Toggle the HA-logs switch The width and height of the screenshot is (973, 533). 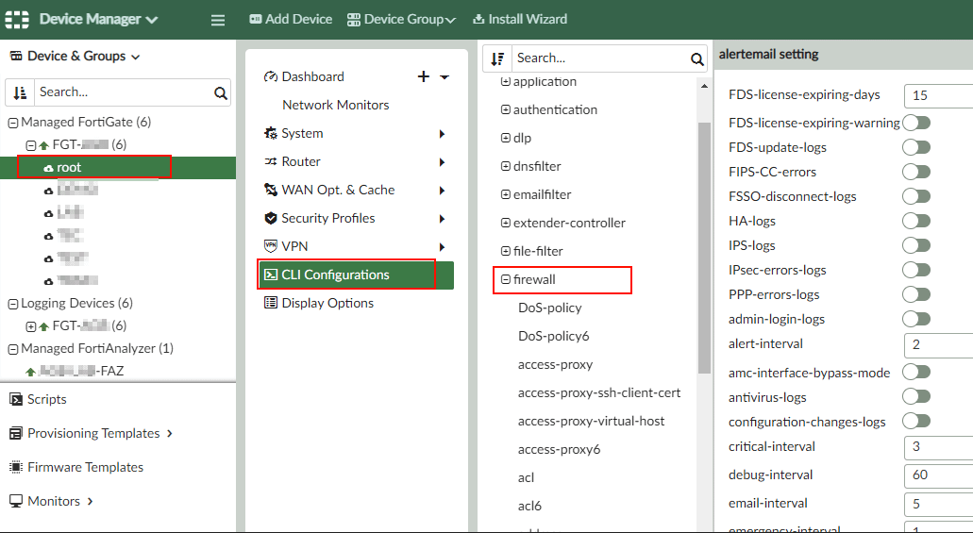coord(916,220)
